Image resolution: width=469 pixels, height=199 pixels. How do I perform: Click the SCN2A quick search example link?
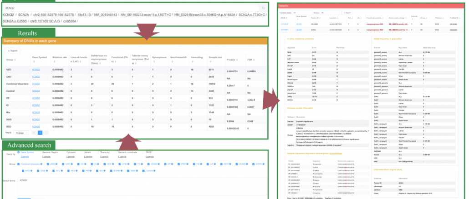tap(24, 15)
